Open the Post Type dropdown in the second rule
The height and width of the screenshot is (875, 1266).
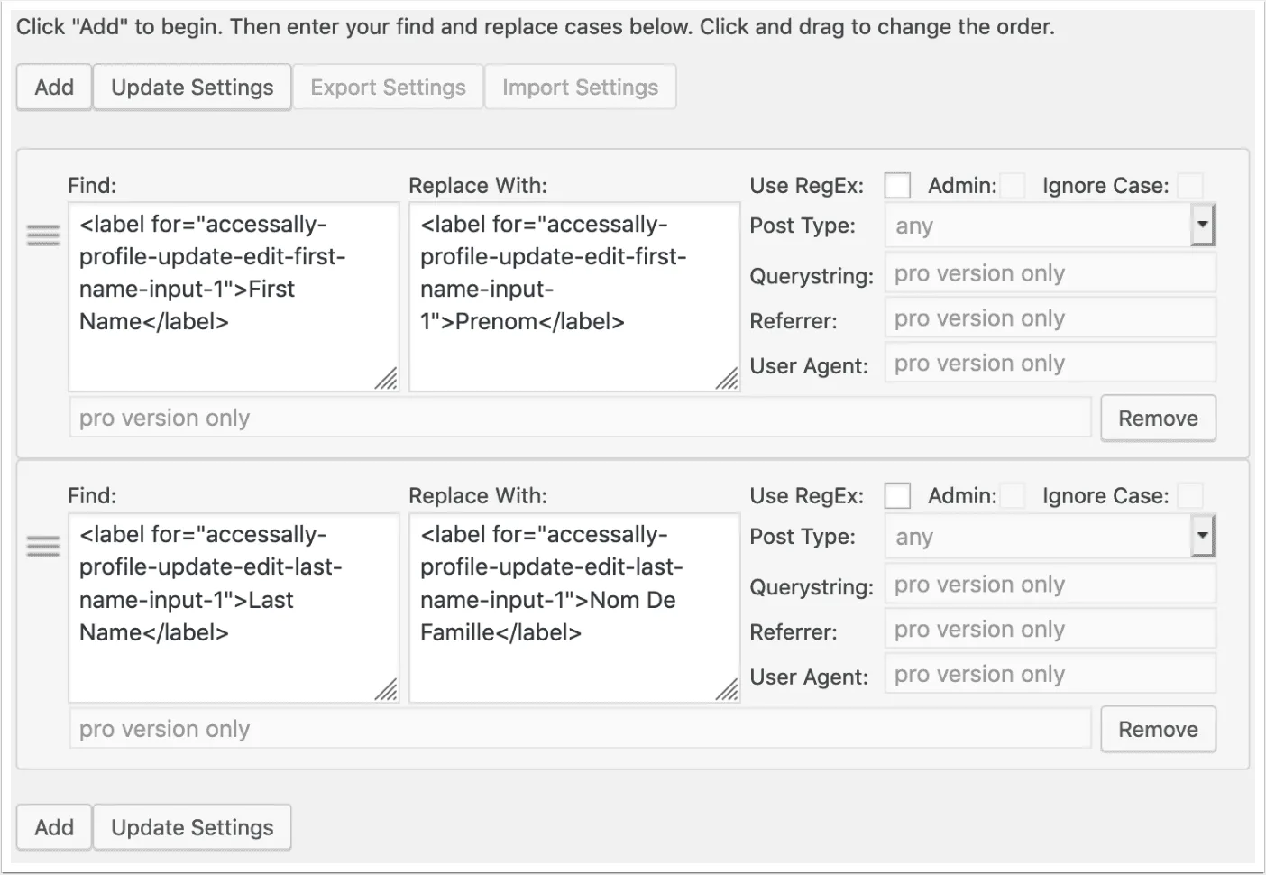(1050, 537)
